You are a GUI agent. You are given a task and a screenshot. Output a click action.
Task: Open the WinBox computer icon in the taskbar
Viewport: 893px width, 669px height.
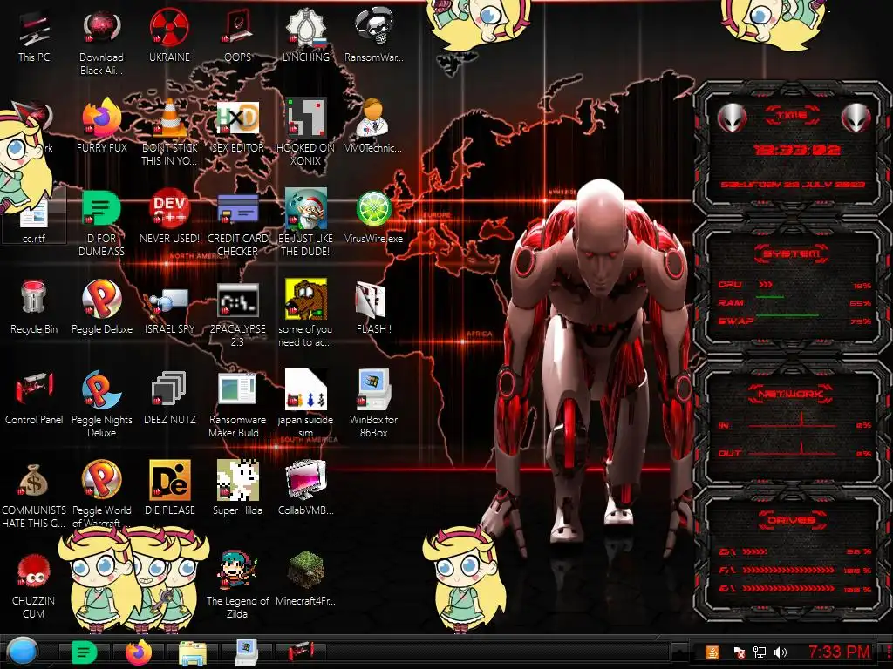(247, 652)
